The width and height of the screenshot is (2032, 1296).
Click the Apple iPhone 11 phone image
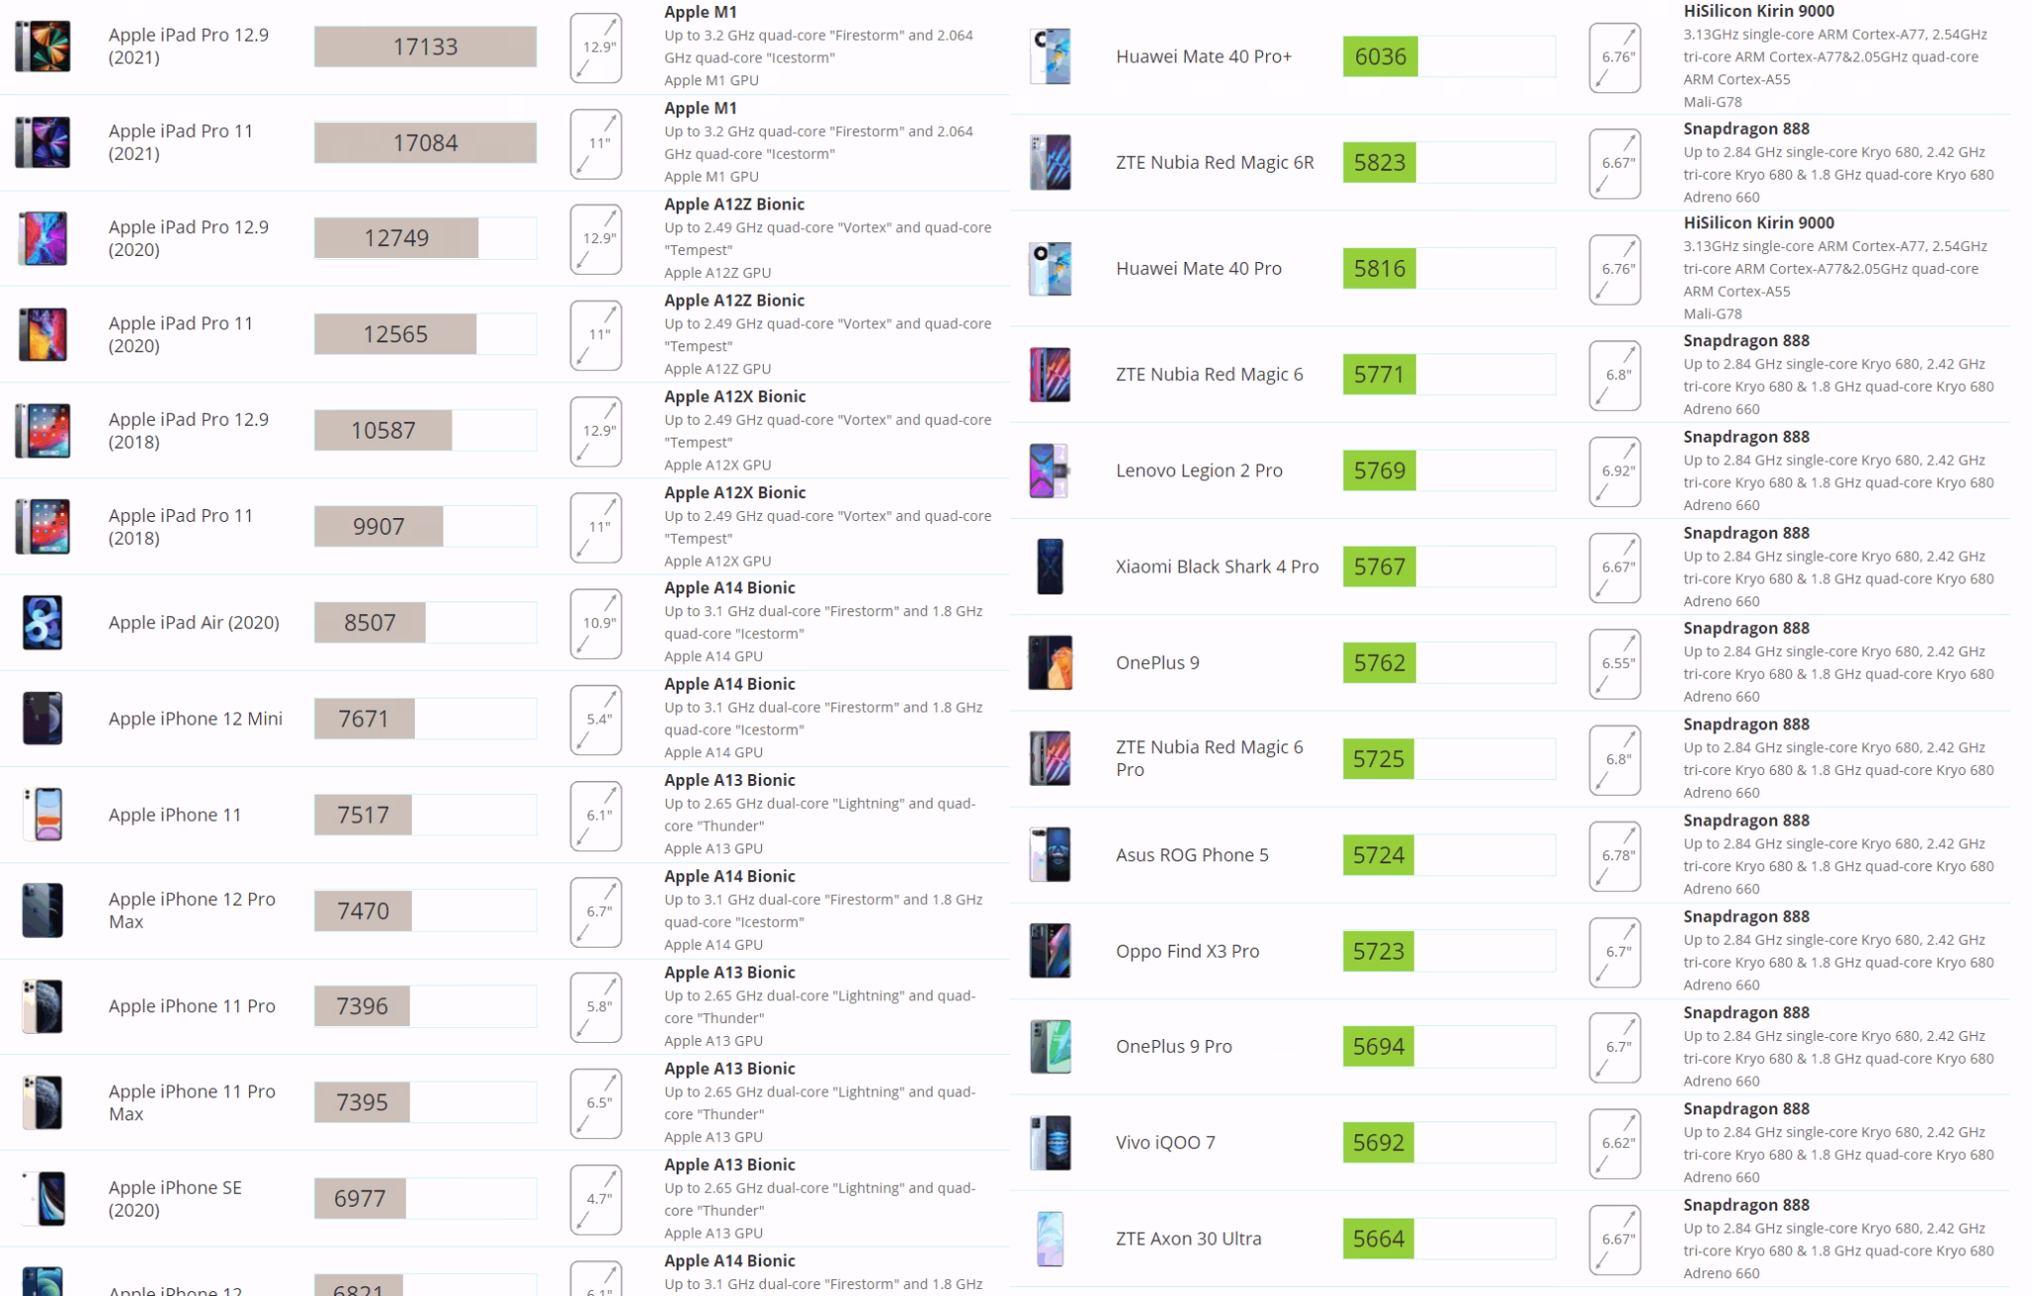[x=43, y=815]
